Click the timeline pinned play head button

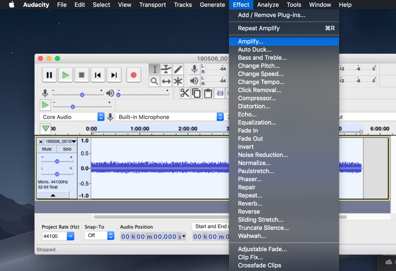[x=46, y=128]
